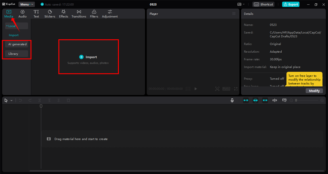
Task: Toggle auto snapping
Action: coord(255,100)
